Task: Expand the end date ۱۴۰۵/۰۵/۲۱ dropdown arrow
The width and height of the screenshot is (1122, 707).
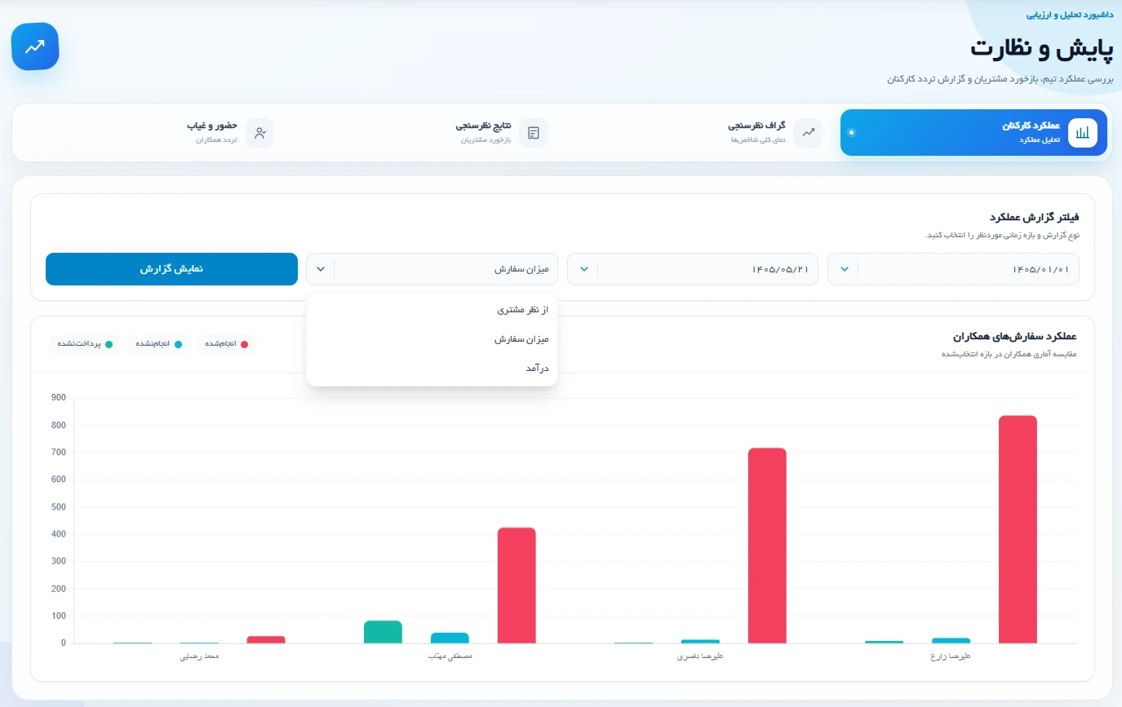Action: 583,269
